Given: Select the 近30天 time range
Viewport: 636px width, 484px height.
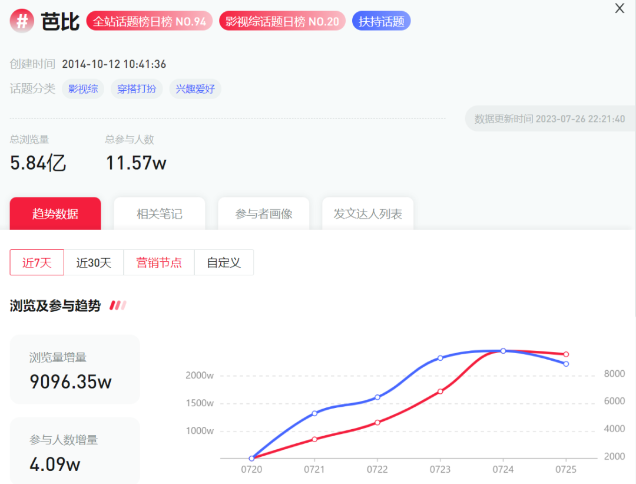Looking at the screenshot, I should [94, 262].
